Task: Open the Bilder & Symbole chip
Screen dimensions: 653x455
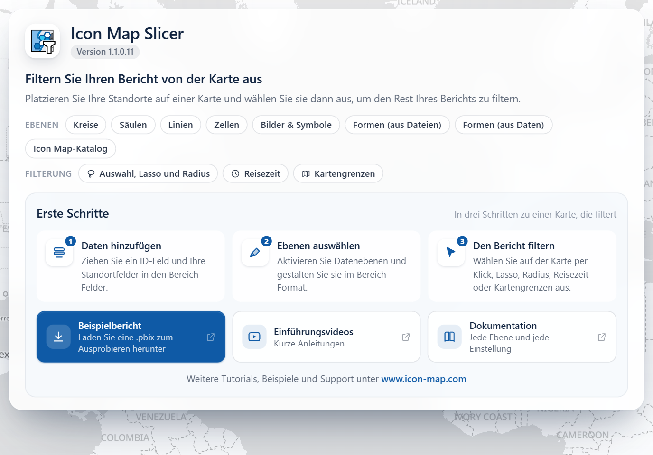Action: click(296, 125)
